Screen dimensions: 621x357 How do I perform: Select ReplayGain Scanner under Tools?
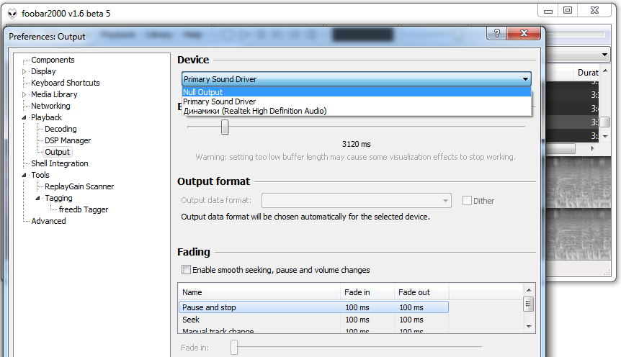click(x=79, y=186)
